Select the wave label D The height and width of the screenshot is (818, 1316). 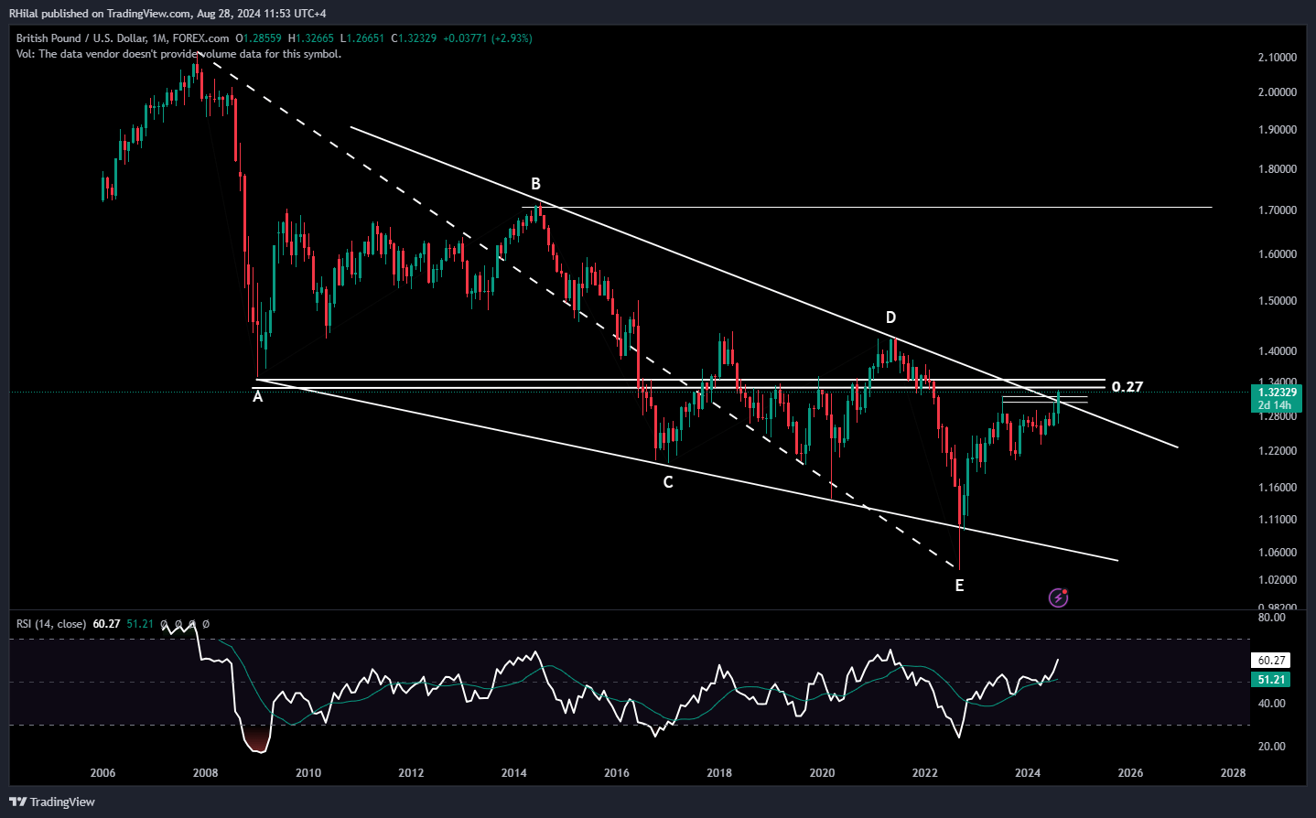(890, 318)
